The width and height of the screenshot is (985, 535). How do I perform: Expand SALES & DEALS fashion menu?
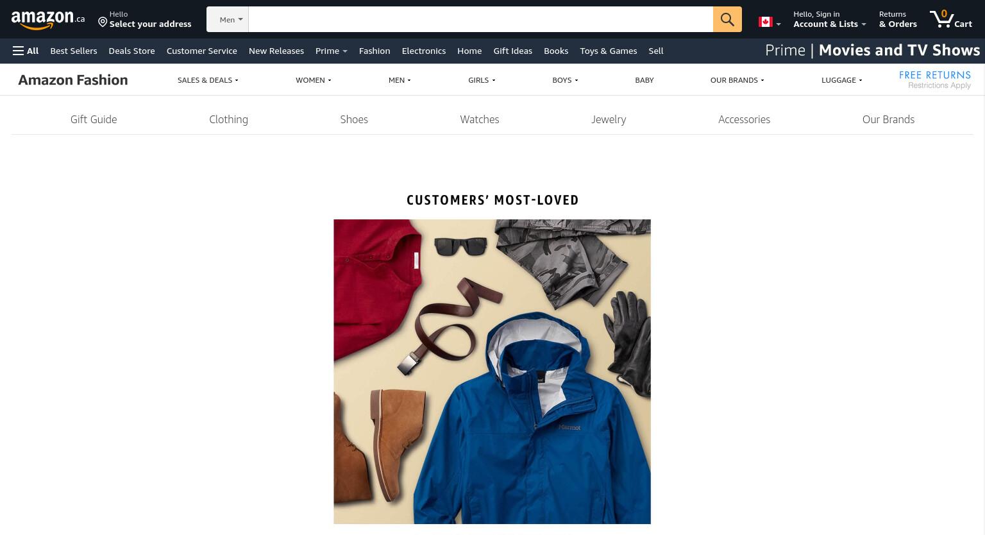click(x=208, y=80)
